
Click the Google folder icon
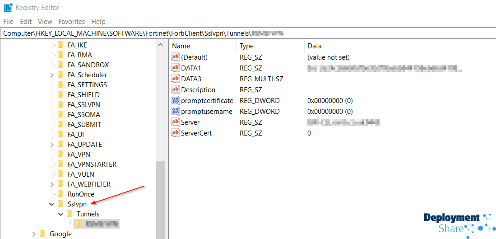(x=43, y=234)
